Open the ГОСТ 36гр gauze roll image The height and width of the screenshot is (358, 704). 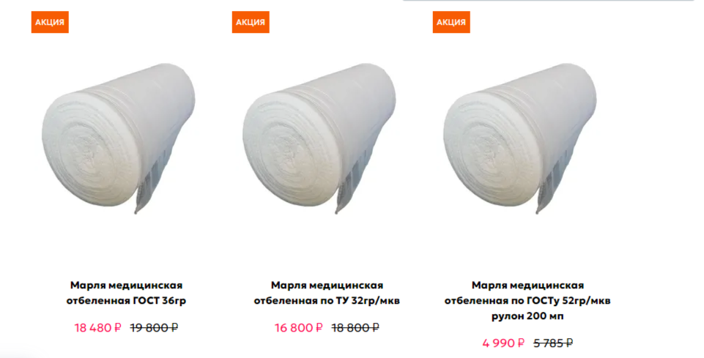pos(119,138)
